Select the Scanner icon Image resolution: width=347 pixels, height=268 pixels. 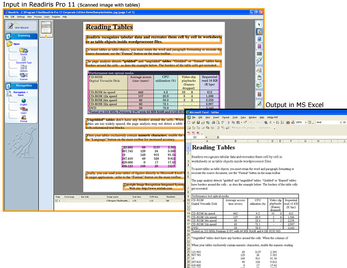coord(23,76)
